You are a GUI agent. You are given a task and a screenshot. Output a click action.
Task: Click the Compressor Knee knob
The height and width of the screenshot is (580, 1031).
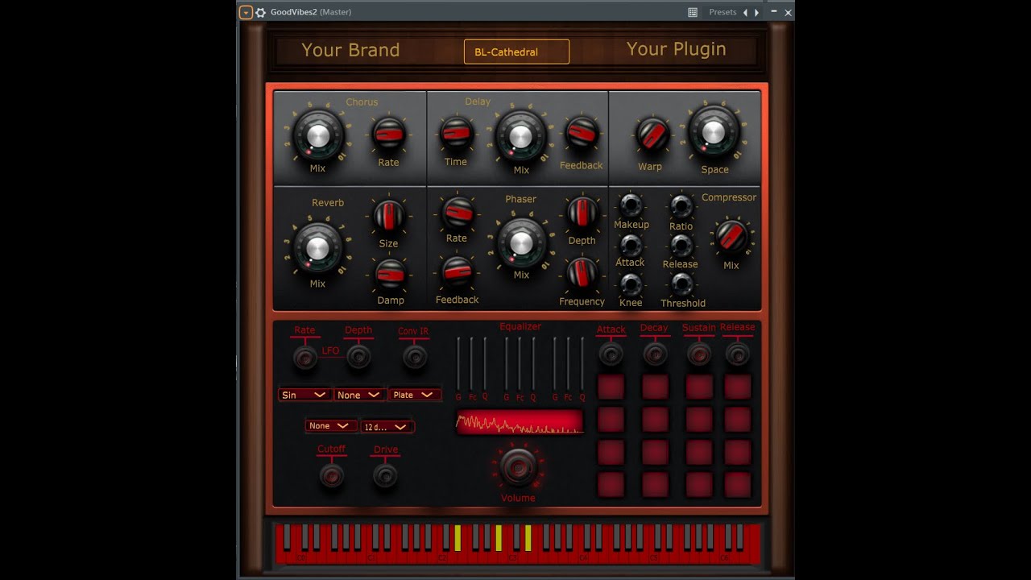coord(631,284)
